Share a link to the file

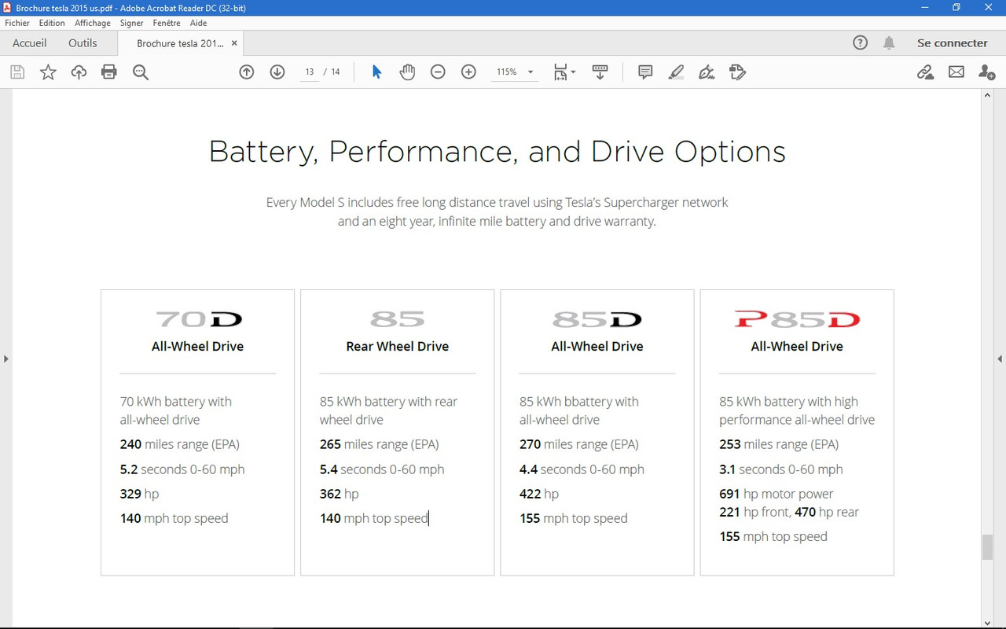[926, 72]
